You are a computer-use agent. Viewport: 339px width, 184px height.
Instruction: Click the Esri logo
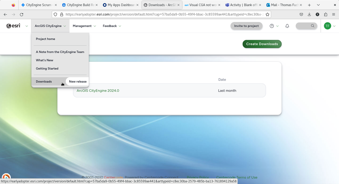(13, 26)
